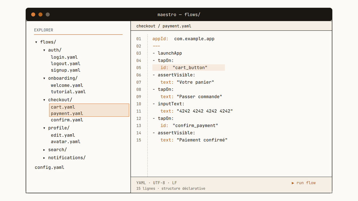This screenshot has height=201, width=358.
Task: Open cart.yaml in checkout
Action: [63, 107]
